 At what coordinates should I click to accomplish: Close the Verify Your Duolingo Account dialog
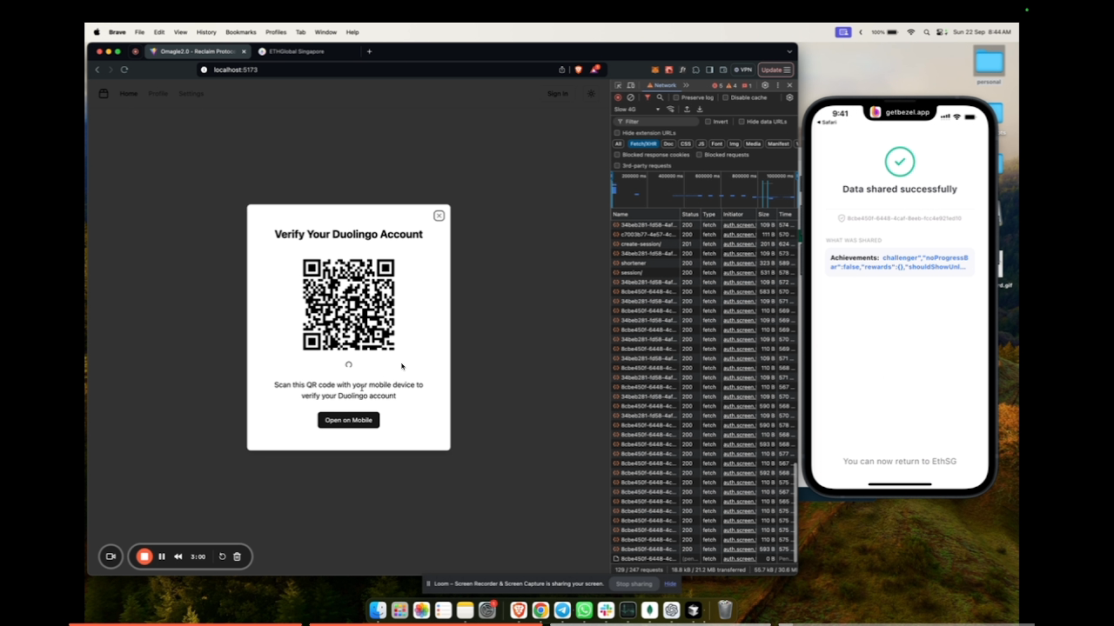(439, 216)
